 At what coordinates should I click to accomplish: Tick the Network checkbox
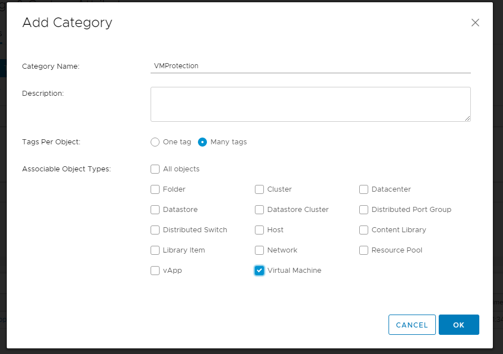click(259, 250)
